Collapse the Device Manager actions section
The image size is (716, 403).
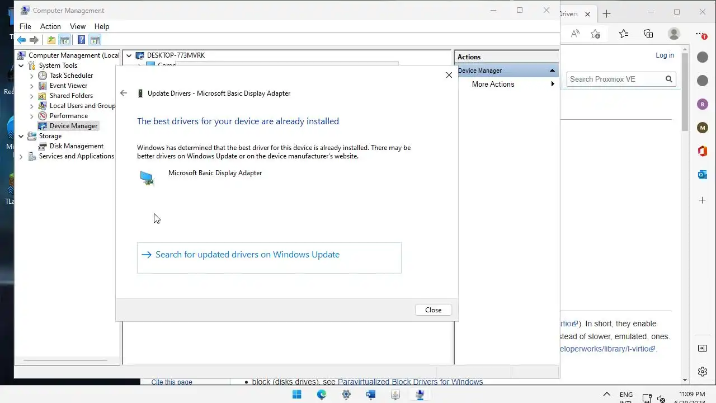pyautogui.click(x=552, y=71)
